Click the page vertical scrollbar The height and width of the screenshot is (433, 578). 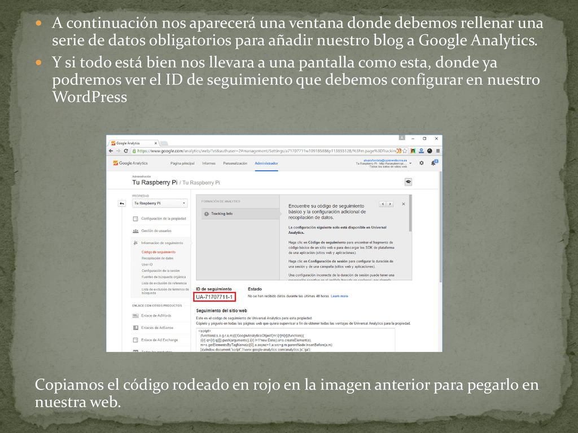coord(440,227)
